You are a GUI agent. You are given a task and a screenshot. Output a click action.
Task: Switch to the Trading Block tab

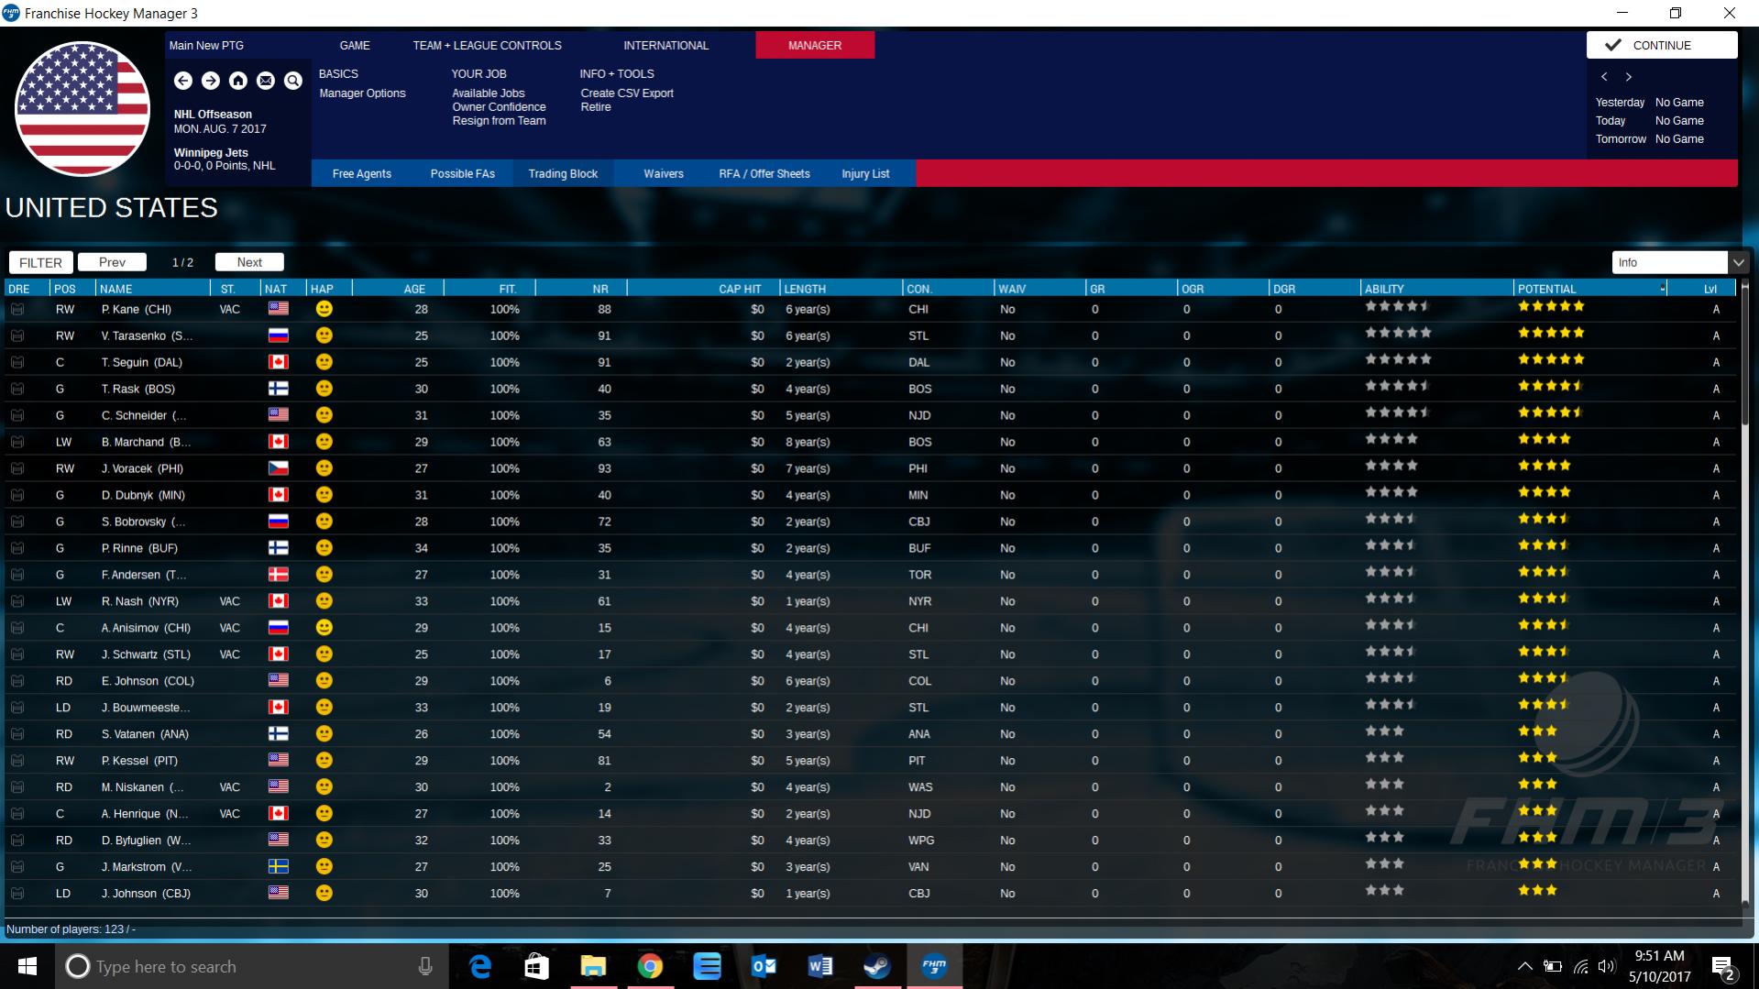(563, 173)
